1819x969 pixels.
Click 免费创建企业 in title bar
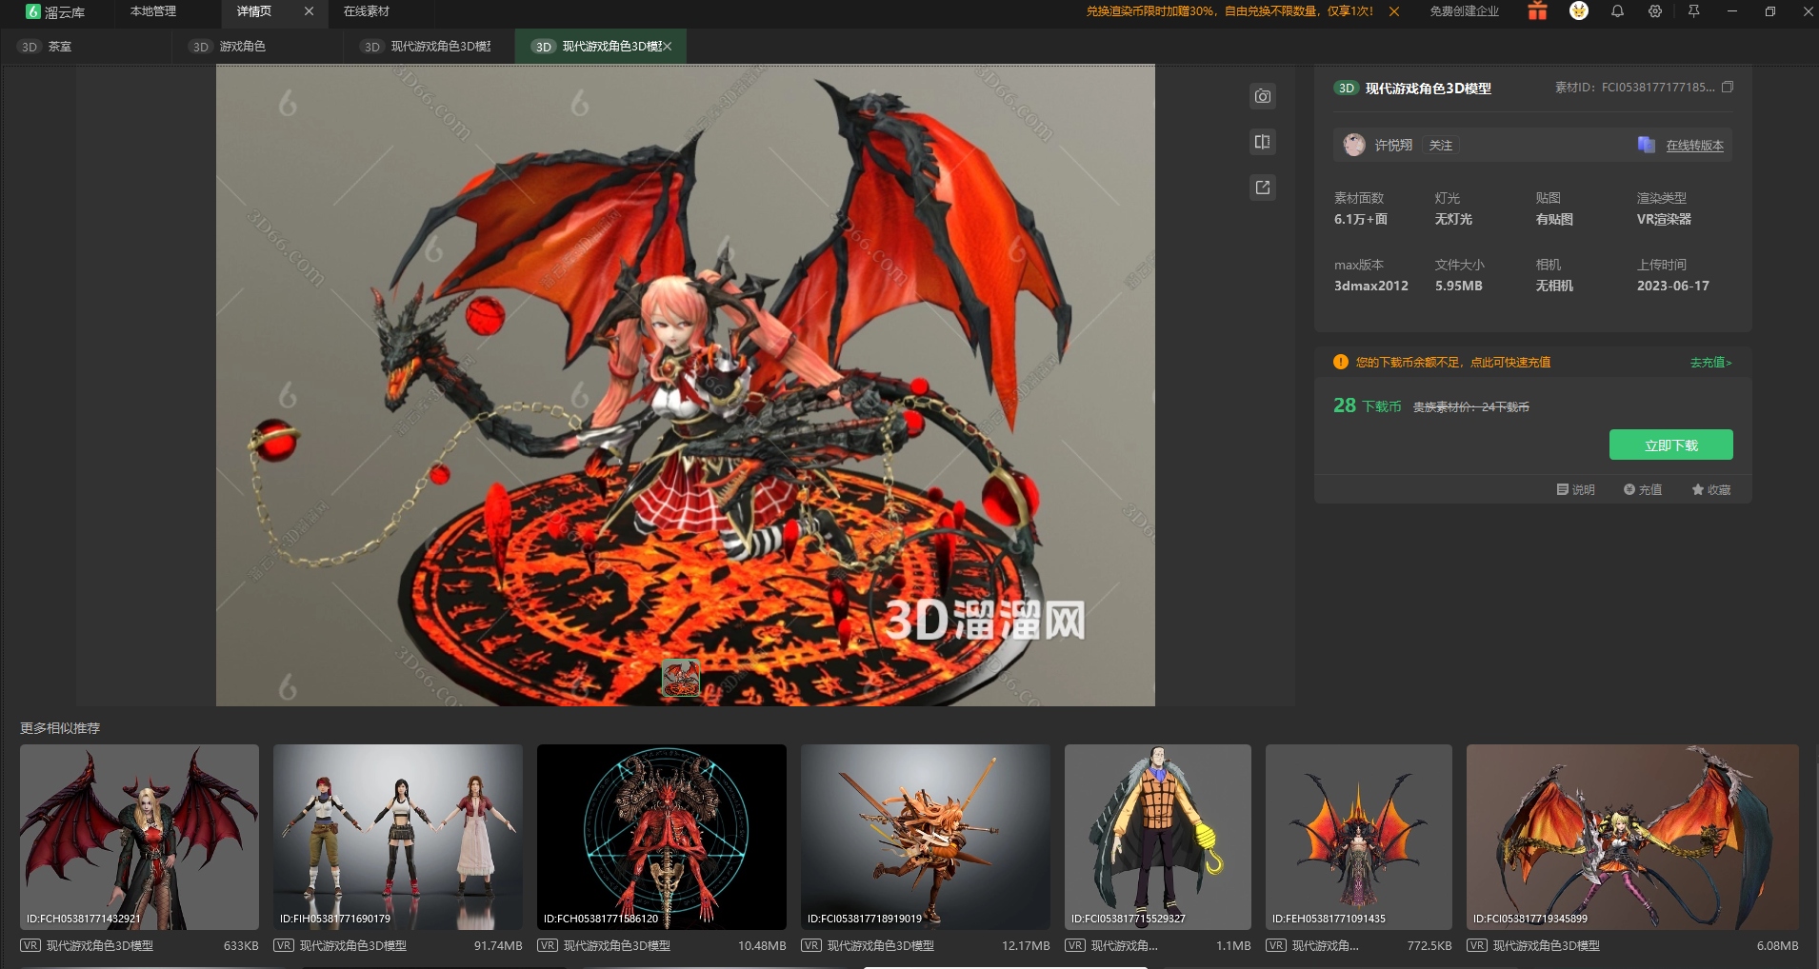point(1465,11)
